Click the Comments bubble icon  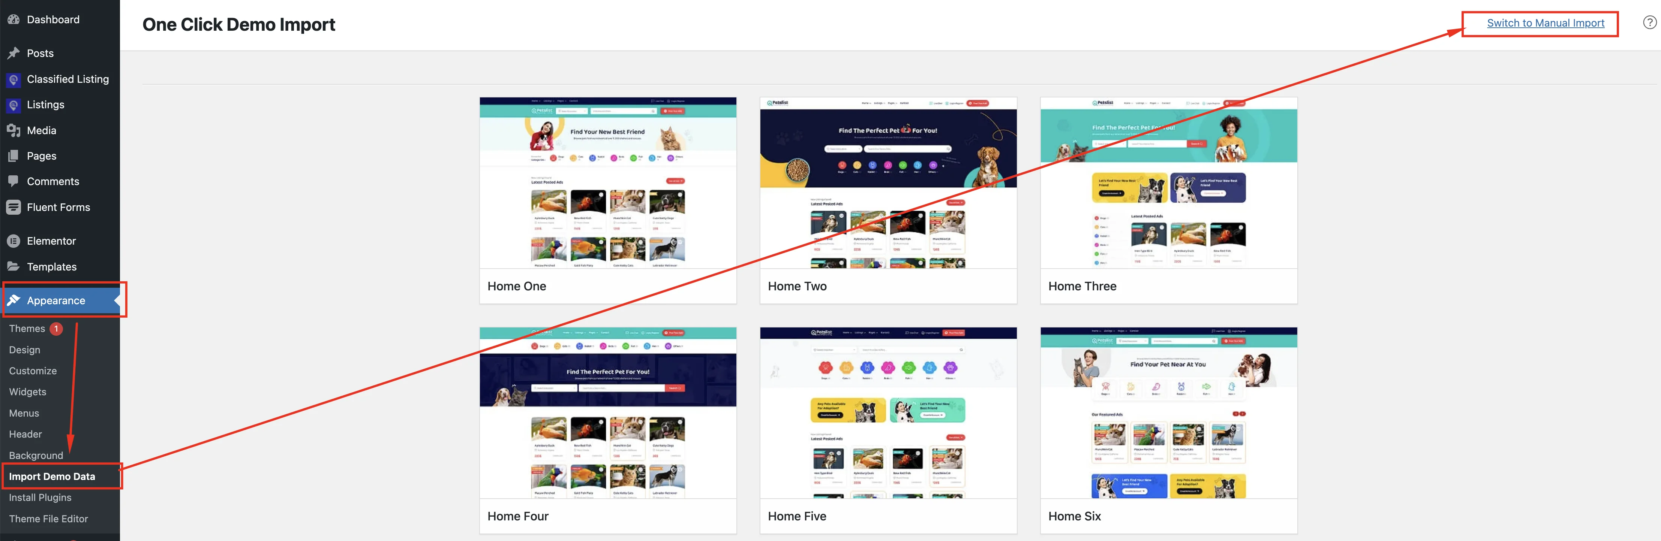(x=13, y=181)
